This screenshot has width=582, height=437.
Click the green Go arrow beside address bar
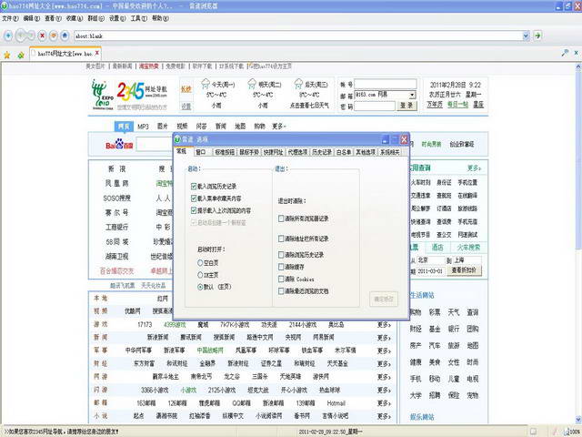point(537,36)
